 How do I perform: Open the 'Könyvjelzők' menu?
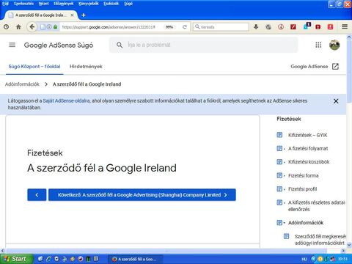[88, 4]
